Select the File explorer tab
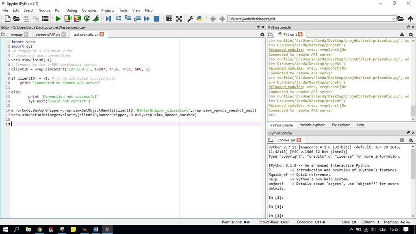 click(x=341, y=125)
